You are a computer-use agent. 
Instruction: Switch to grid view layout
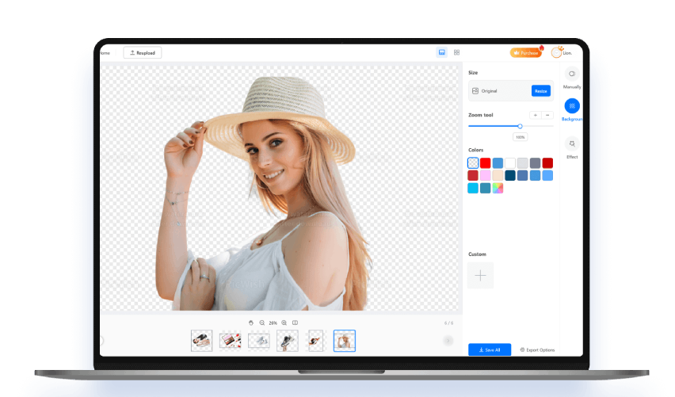(456, 52)
